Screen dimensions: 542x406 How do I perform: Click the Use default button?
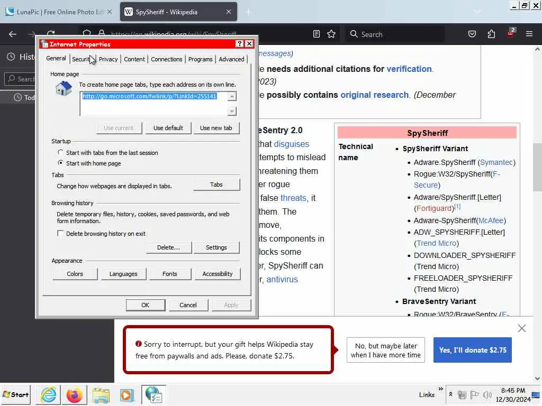168,128
